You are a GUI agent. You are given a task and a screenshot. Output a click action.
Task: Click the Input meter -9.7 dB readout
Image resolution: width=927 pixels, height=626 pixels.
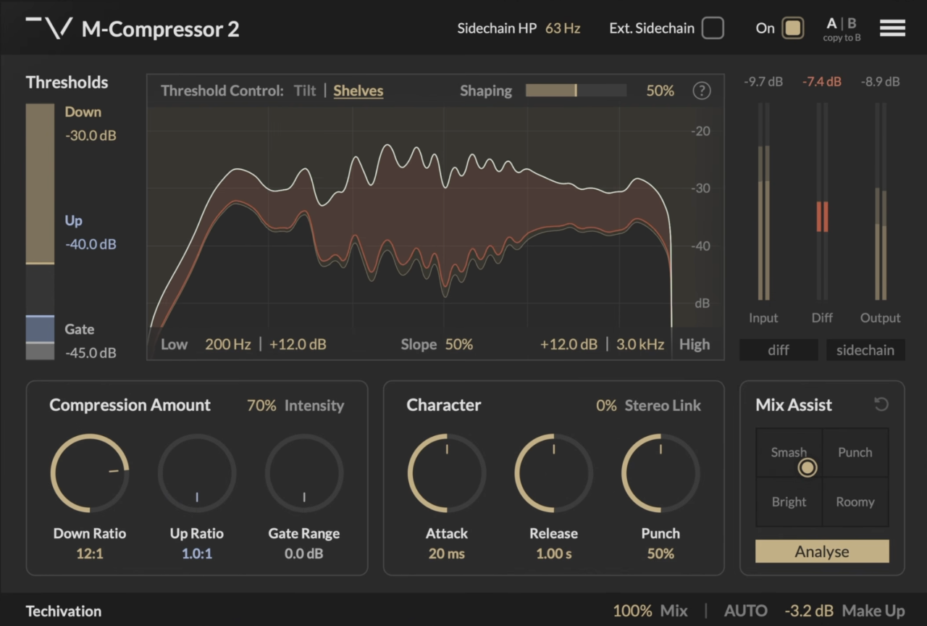(x=763, y=82)
